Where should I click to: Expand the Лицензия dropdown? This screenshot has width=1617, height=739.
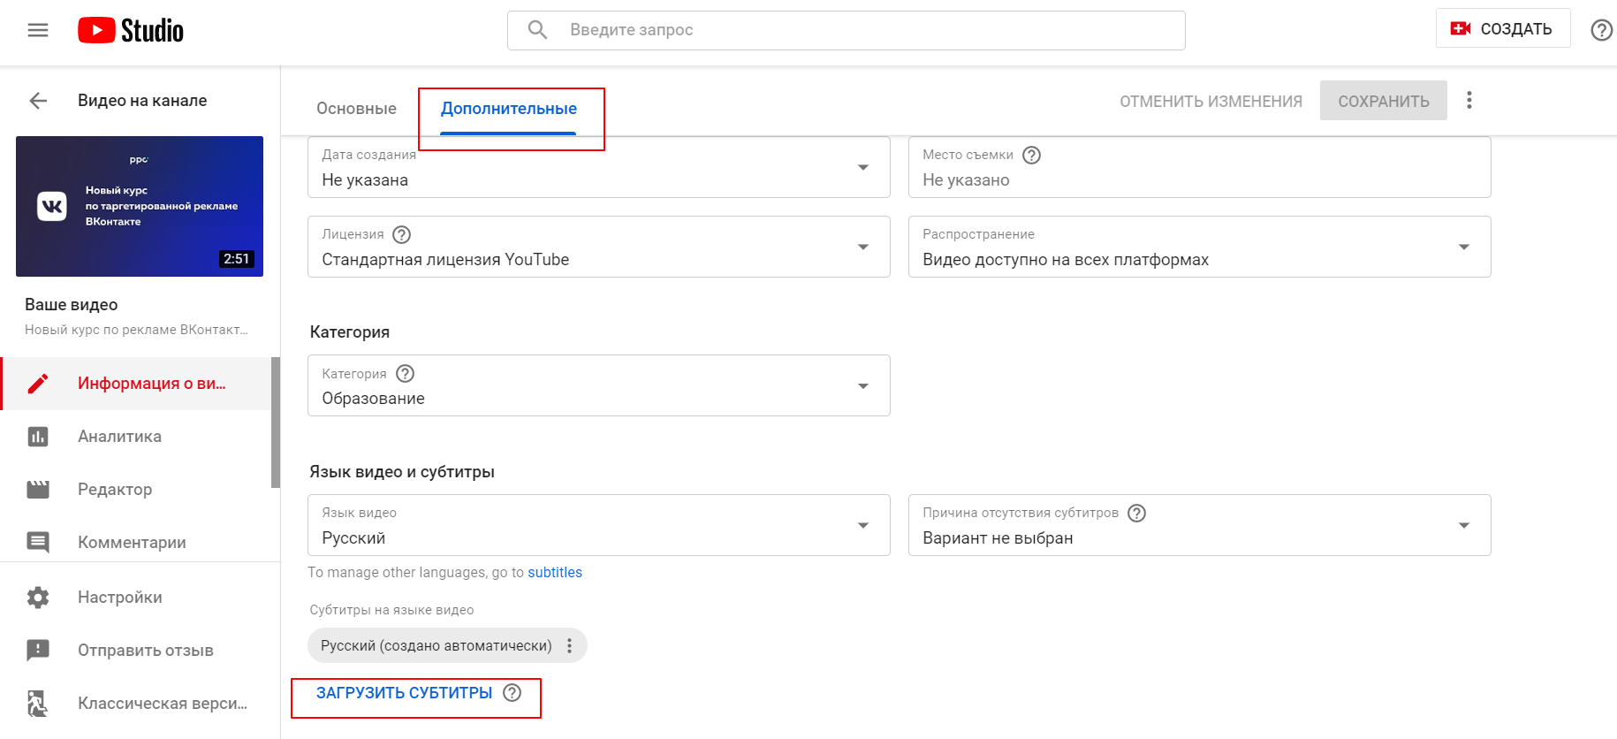863,247
